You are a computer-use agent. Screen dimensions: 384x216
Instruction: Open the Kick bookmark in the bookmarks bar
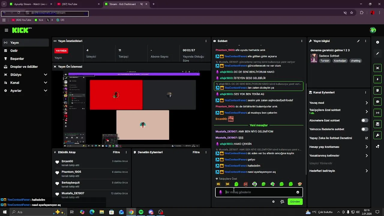point(39,20)
